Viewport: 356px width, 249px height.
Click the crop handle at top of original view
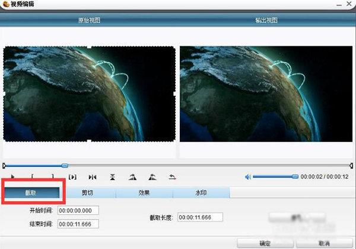tap(89, 47)
